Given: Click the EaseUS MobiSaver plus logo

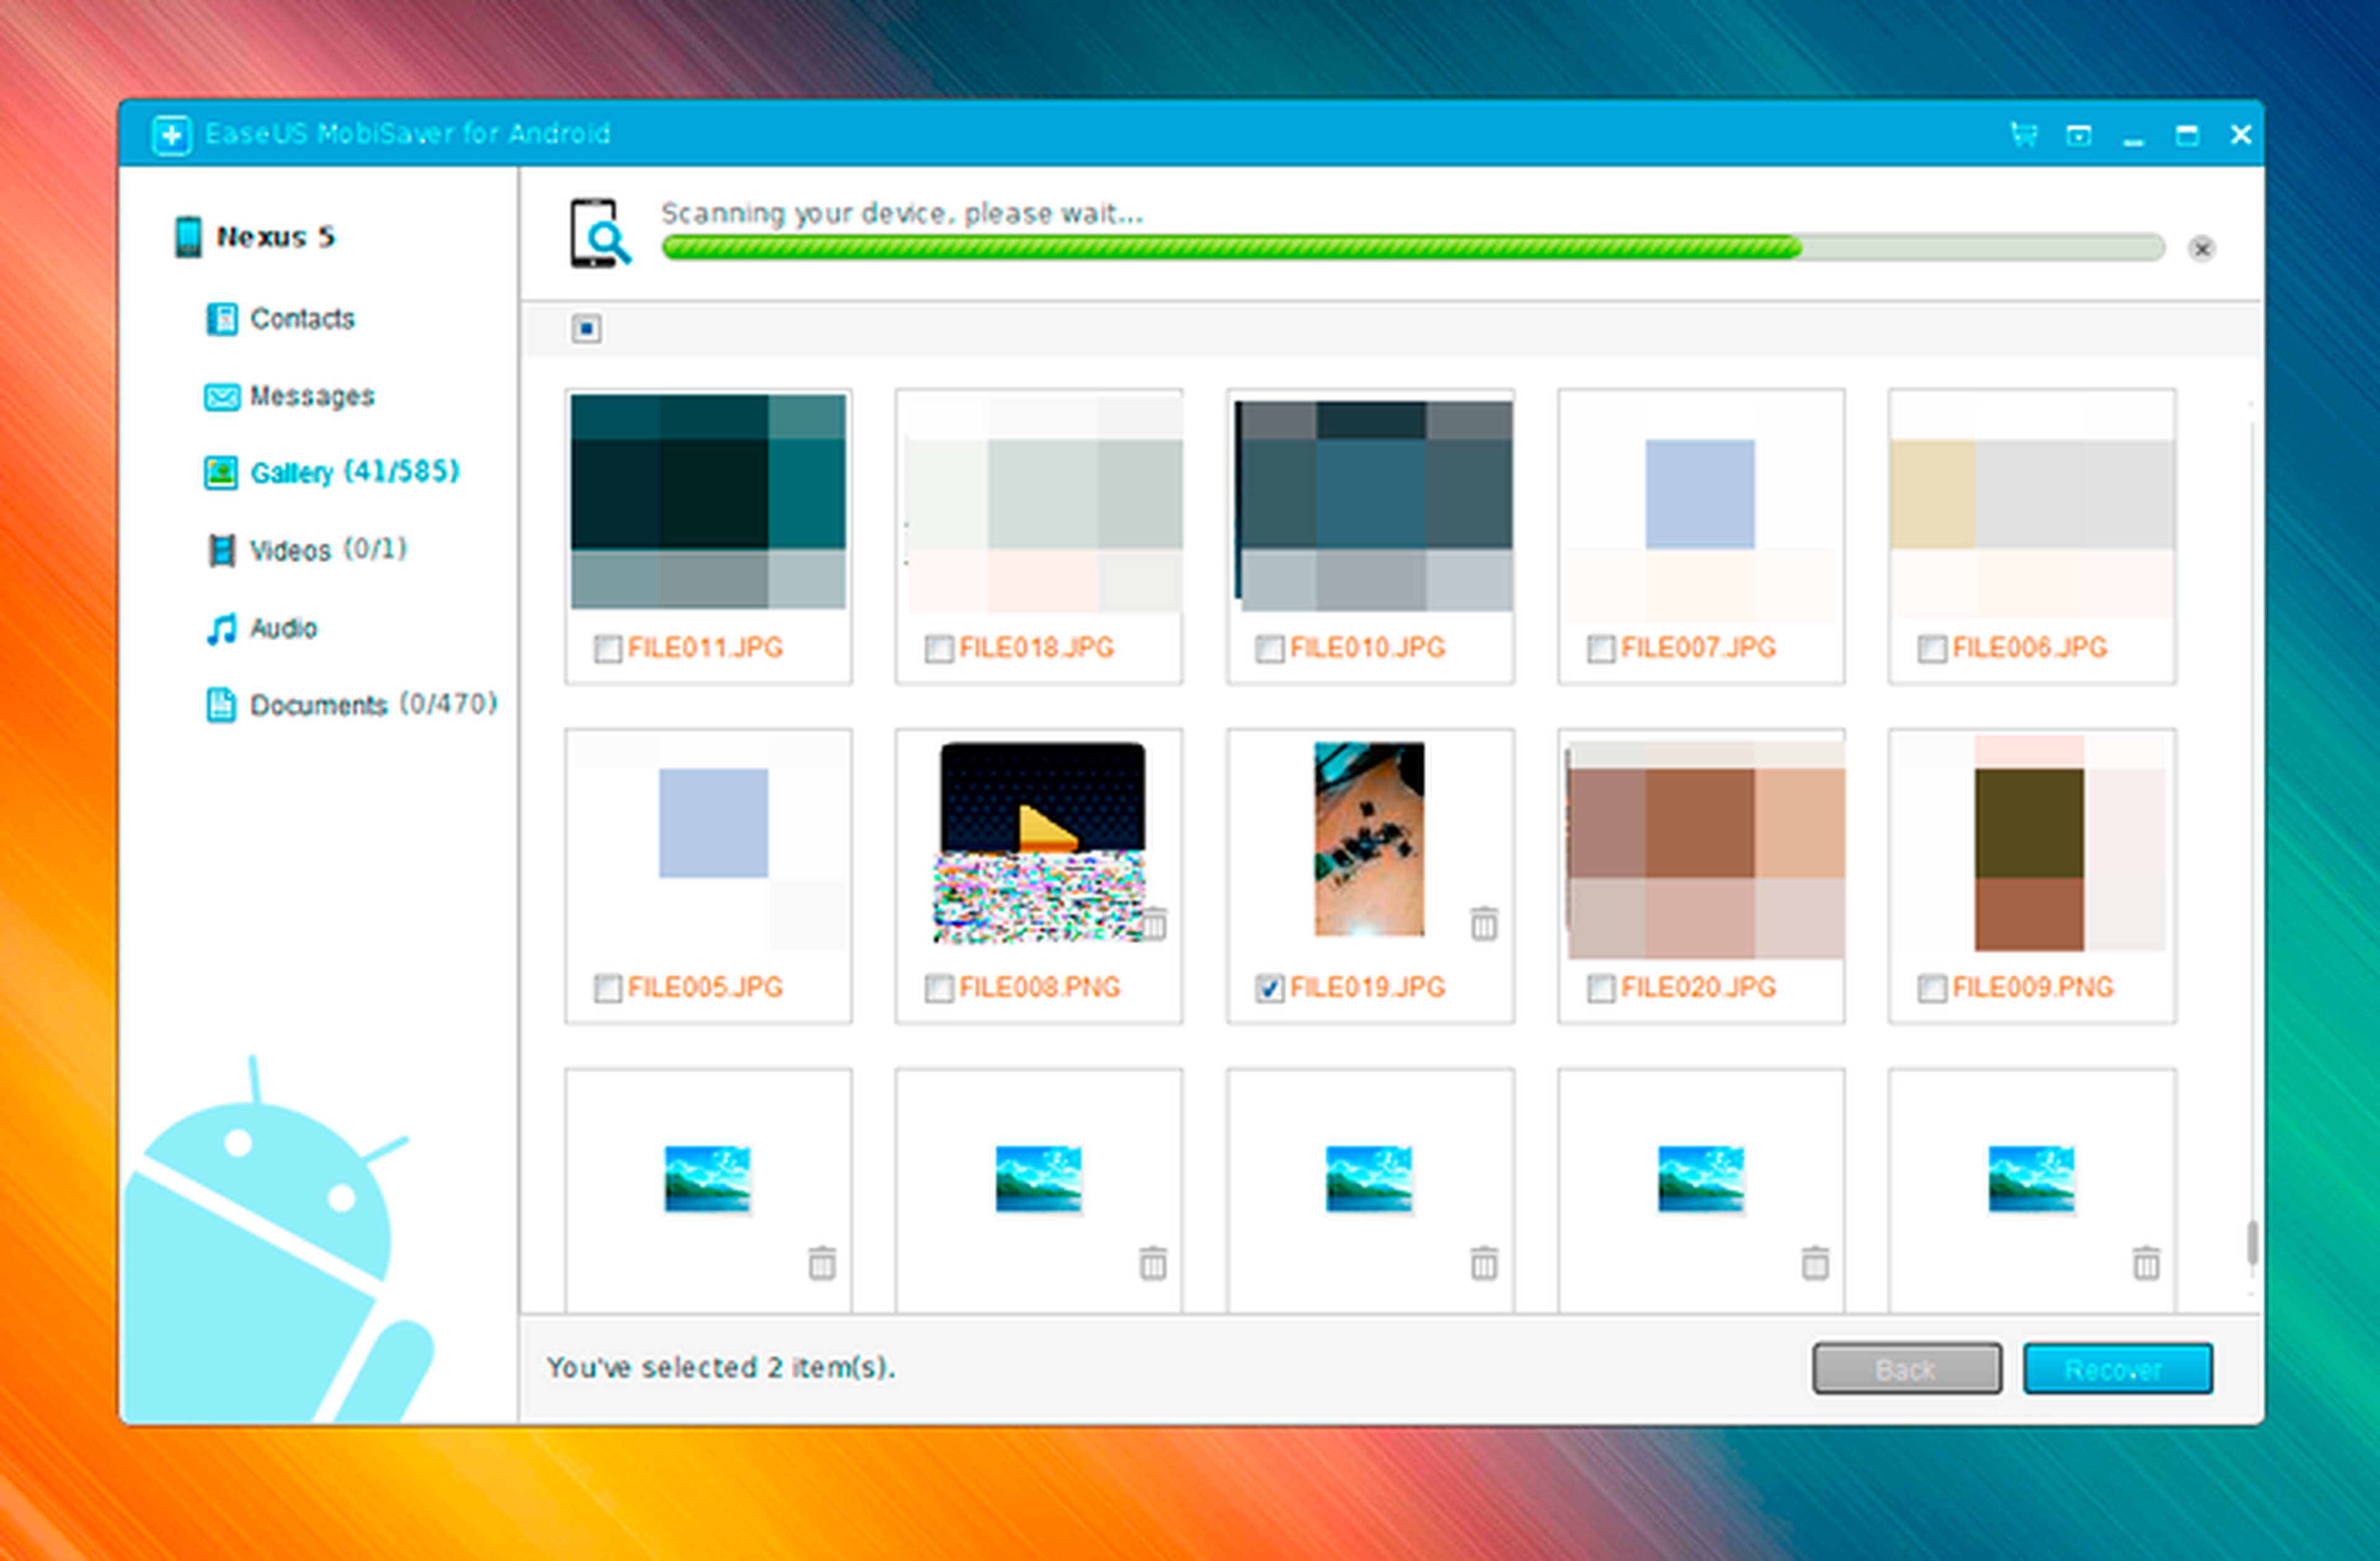Looking at the screenshot, I should pyautogui.click(x=171, y=134).
